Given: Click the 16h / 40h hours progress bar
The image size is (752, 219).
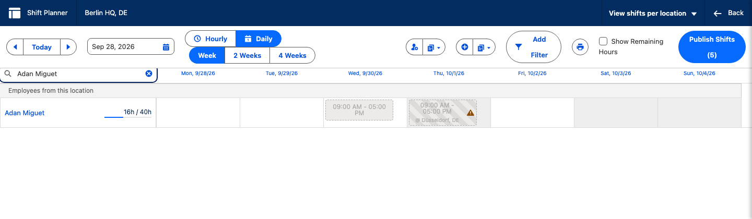Looking at the screenshot, I should (128, 117).
